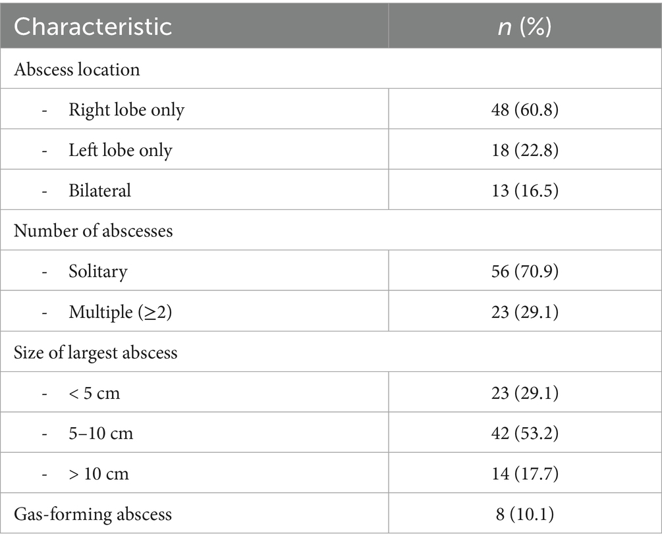The height and width of the screenshot is (545, 662).
Task: Select the 48 (60.8) value cell
Action: click(525, 109)
